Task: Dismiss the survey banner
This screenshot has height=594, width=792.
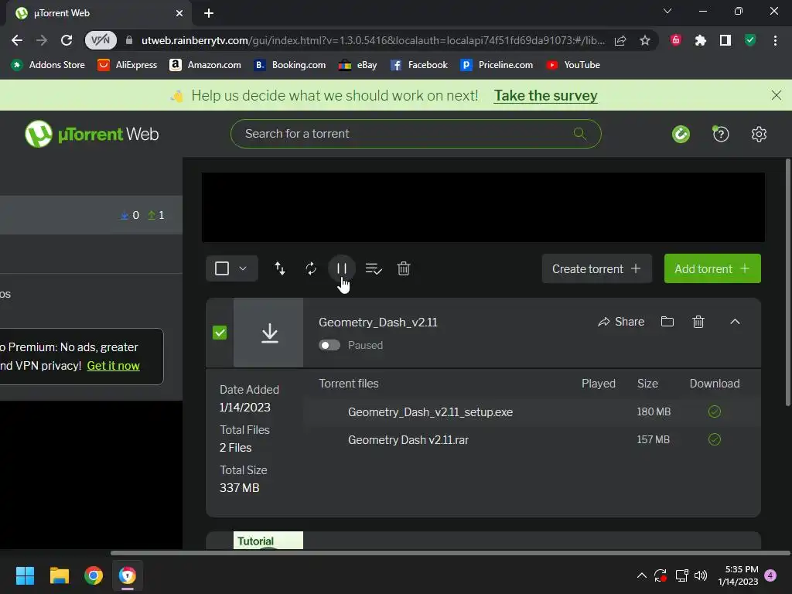Action: (x=777, y=95)
